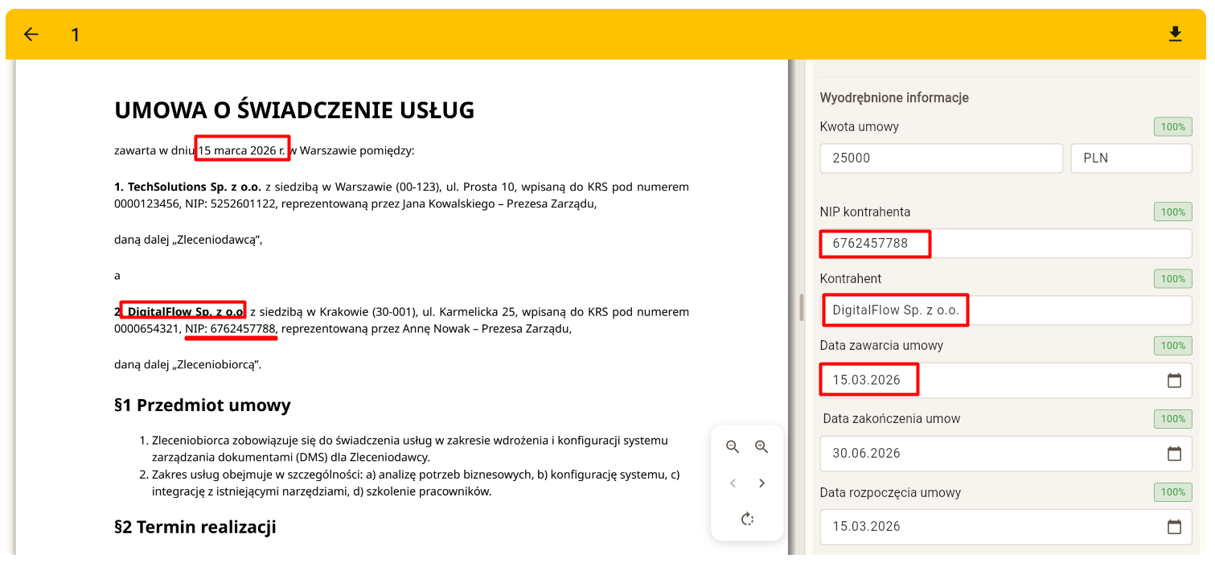Select the Data zawarcia umowy date value
Image resolution: width=1215 pixels, height=563 pixels.
pyautogui.click(x=868, y=380)
